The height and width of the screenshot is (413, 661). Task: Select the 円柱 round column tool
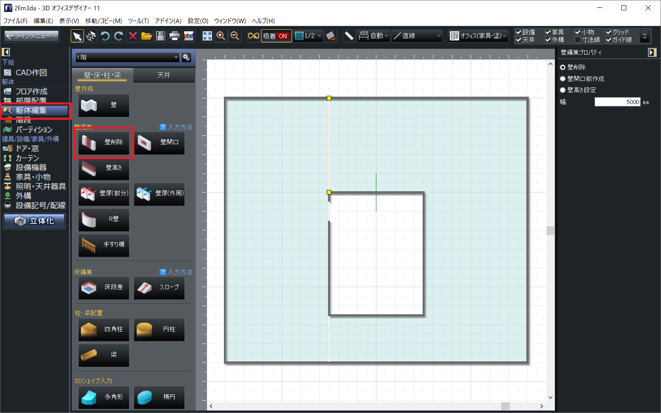tap(159, 330)
